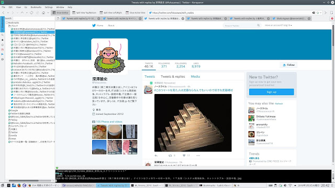The image size is (335, 188).
Task: Open the back history dropdown arrow
Action: coord(8,13)
